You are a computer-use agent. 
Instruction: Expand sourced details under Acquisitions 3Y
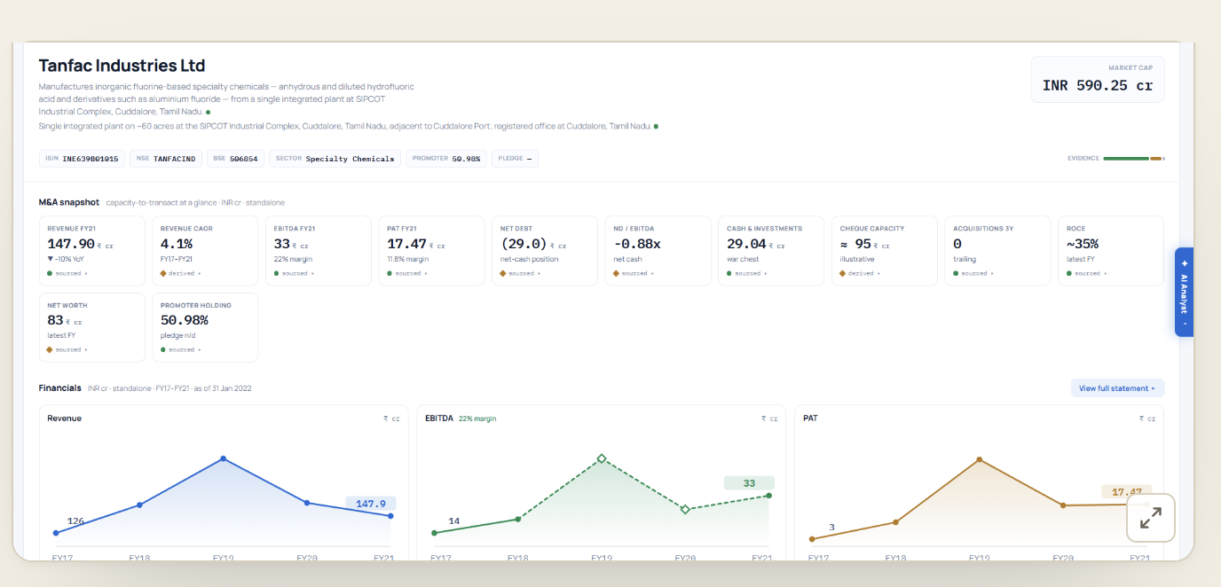pos(974,273)
